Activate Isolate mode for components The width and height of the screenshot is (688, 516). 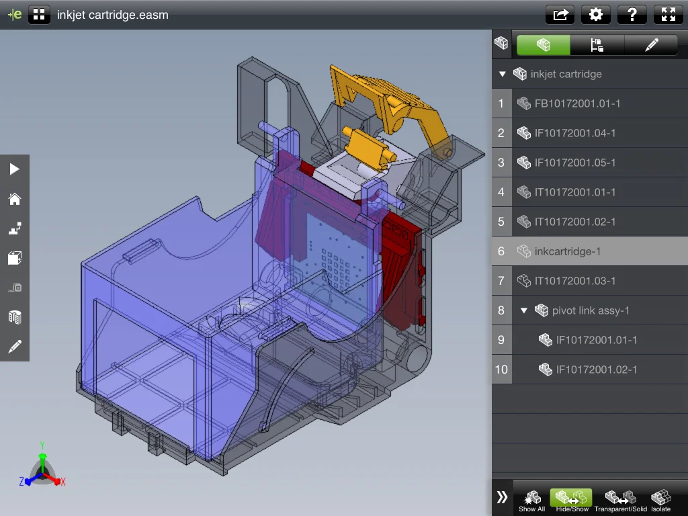[660, 498]
